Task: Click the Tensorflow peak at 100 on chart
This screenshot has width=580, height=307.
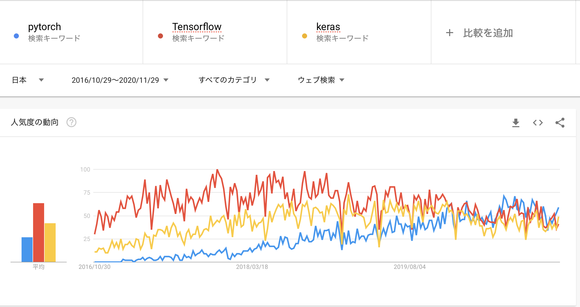Action: (x=217, y=170)
